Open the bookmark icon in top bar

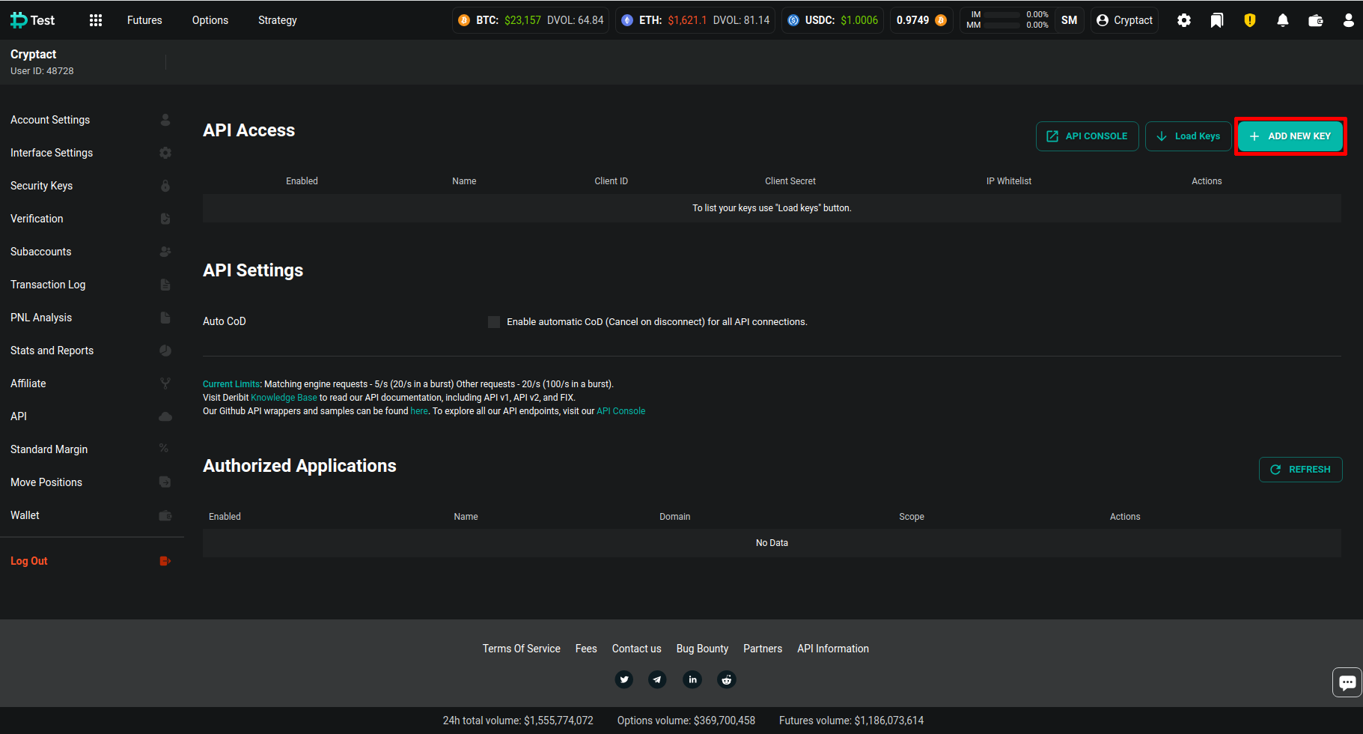click(1217, 20)
